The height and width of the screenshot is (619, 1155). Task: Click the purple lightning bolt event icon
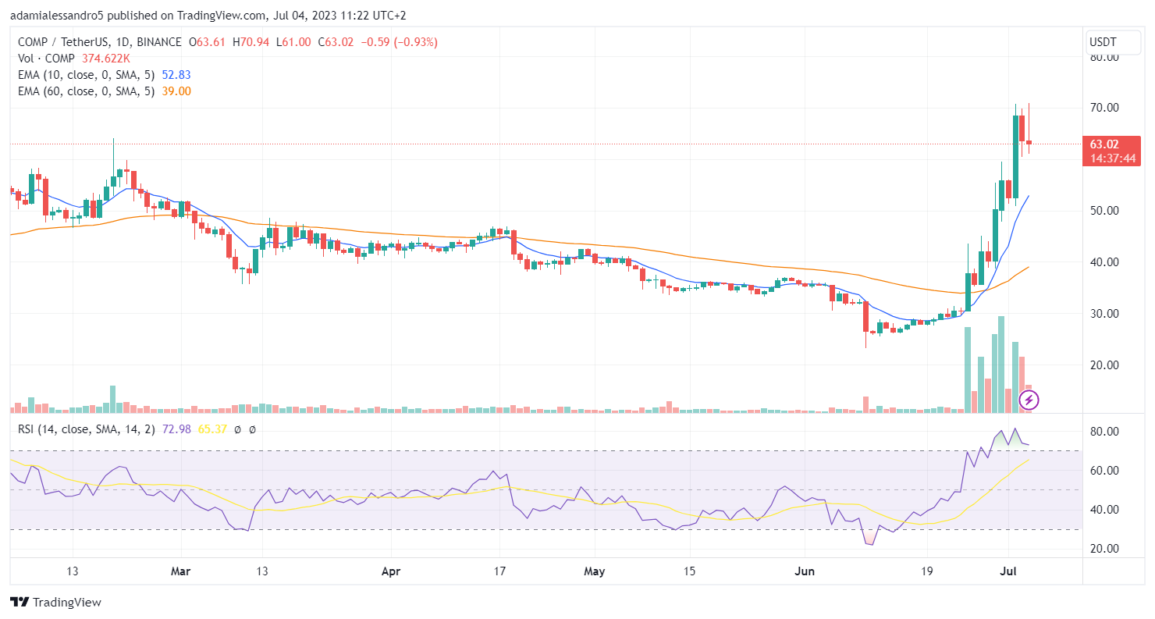point(1029,400)
